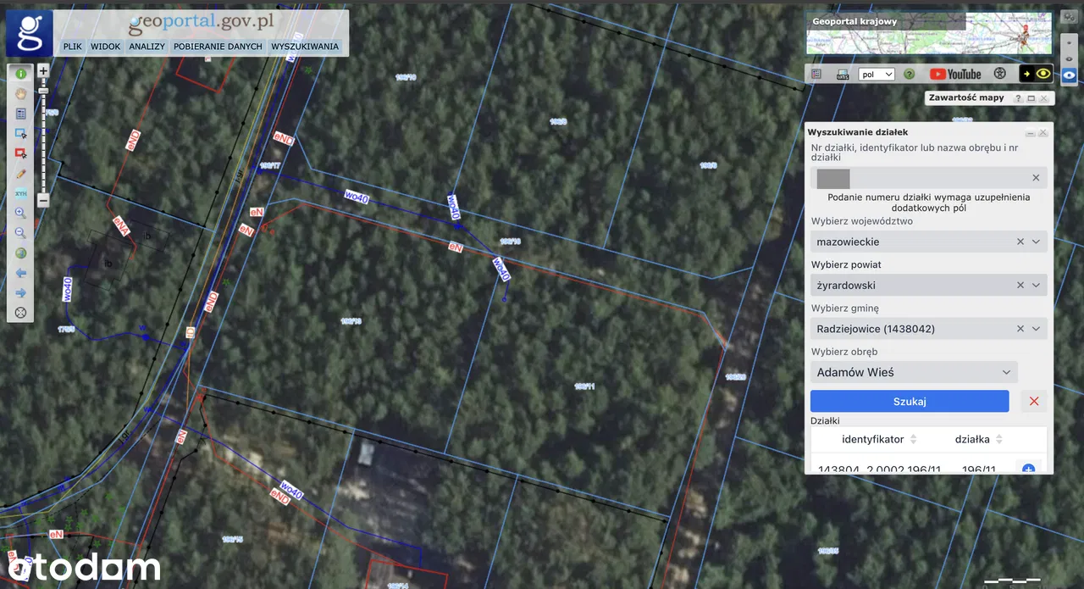1084x589 pixels.
Task: Pick the XYH coordinates tool
Action: [x=20, y=193]
